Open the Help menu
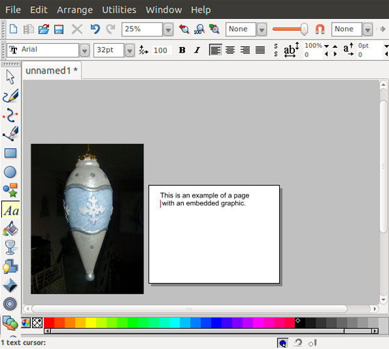 pos(201,10)
